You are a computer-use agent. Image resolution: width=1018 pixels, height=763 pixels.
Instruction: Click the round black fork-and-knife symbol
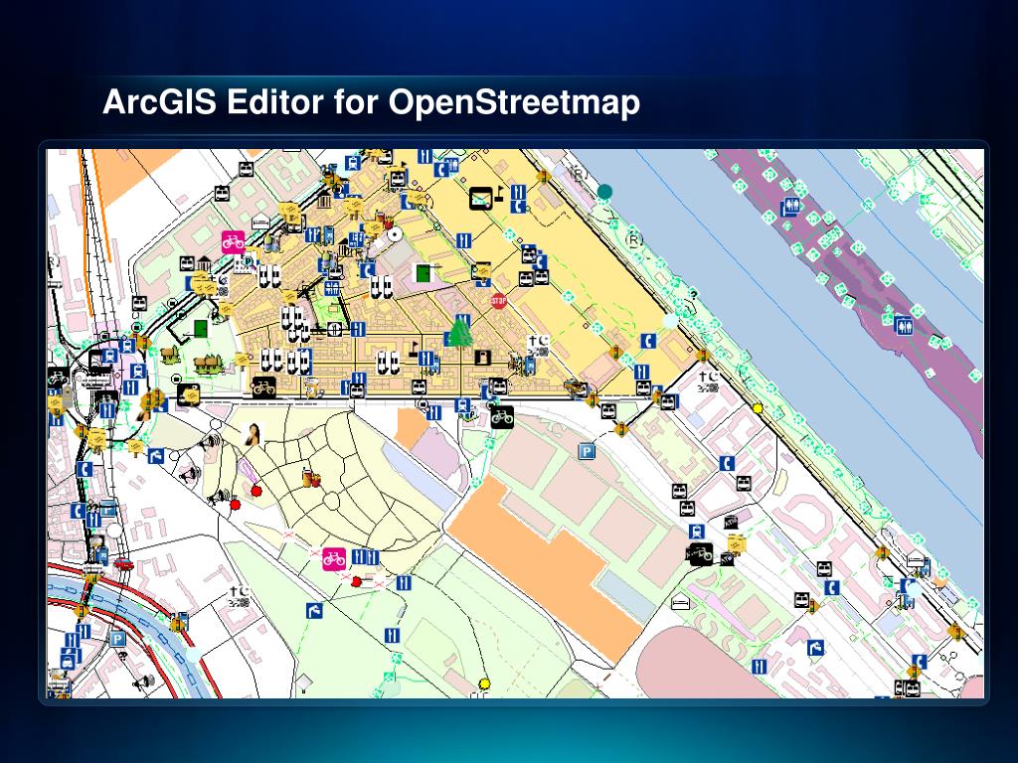click(x=334, y=329)
